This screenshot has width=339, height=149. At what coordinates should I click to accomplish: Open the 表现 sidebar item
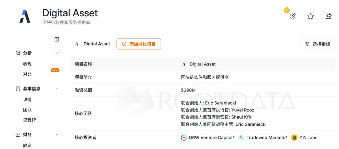pos(27,64)
